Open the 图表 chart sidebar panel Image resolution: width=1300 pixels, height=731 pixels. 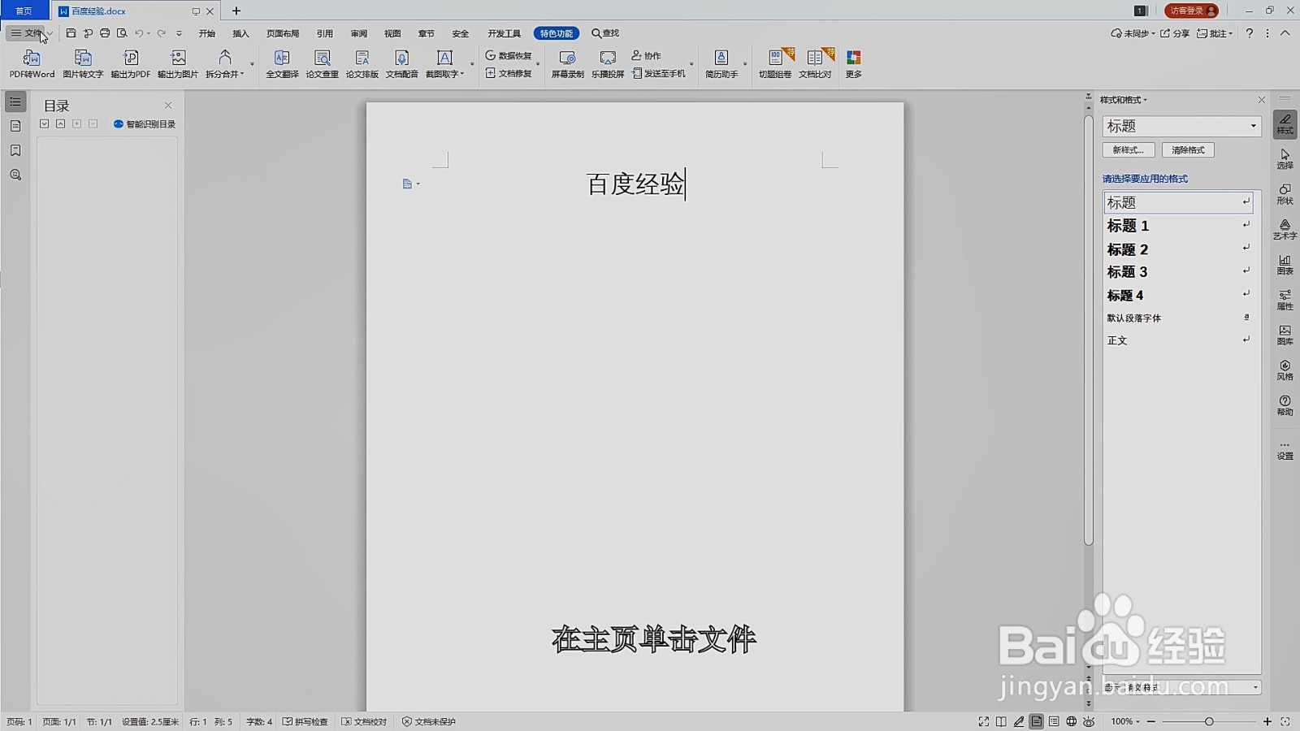click(1285, 265)
